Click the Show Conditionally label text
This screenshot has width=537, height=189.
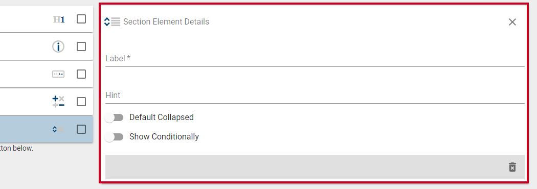coord(164,137)
